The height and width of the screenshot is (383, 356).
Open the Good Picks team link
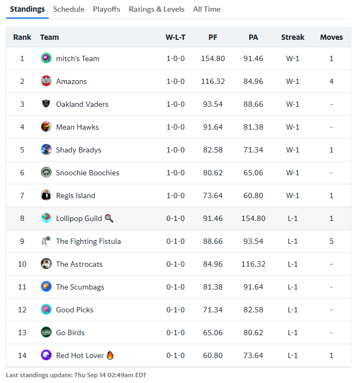pos(74,310)
